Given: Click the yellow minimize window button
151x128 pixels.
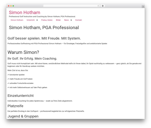Looking at the screenshot, I should (11, 6).
